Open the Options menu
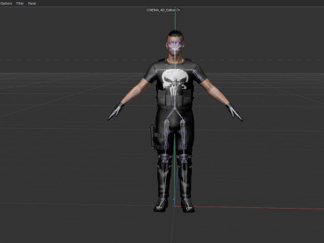The image size is (324, 243). pyautogui.click(x=6, y=3)
